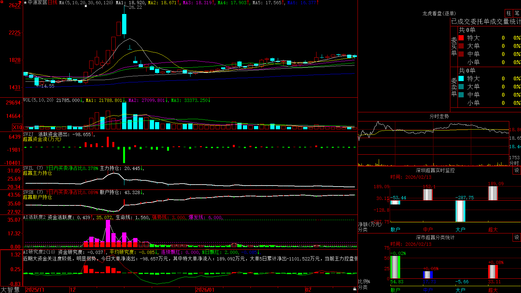
Task: Click the bright red 特大 buy-order swatch
Action: (x=461, y=38)
